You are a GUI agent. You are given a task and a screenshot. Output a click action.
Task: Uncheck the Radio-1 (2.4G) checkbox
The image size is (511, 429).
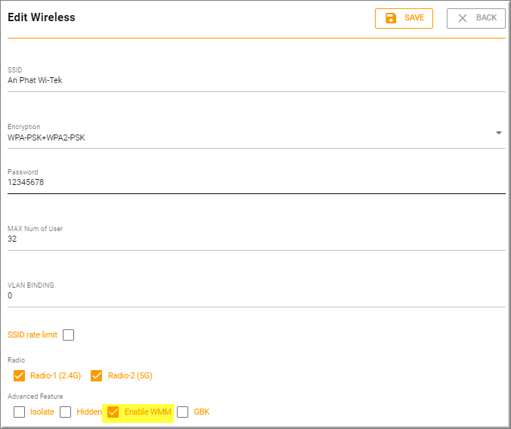[x=20, y=375]
